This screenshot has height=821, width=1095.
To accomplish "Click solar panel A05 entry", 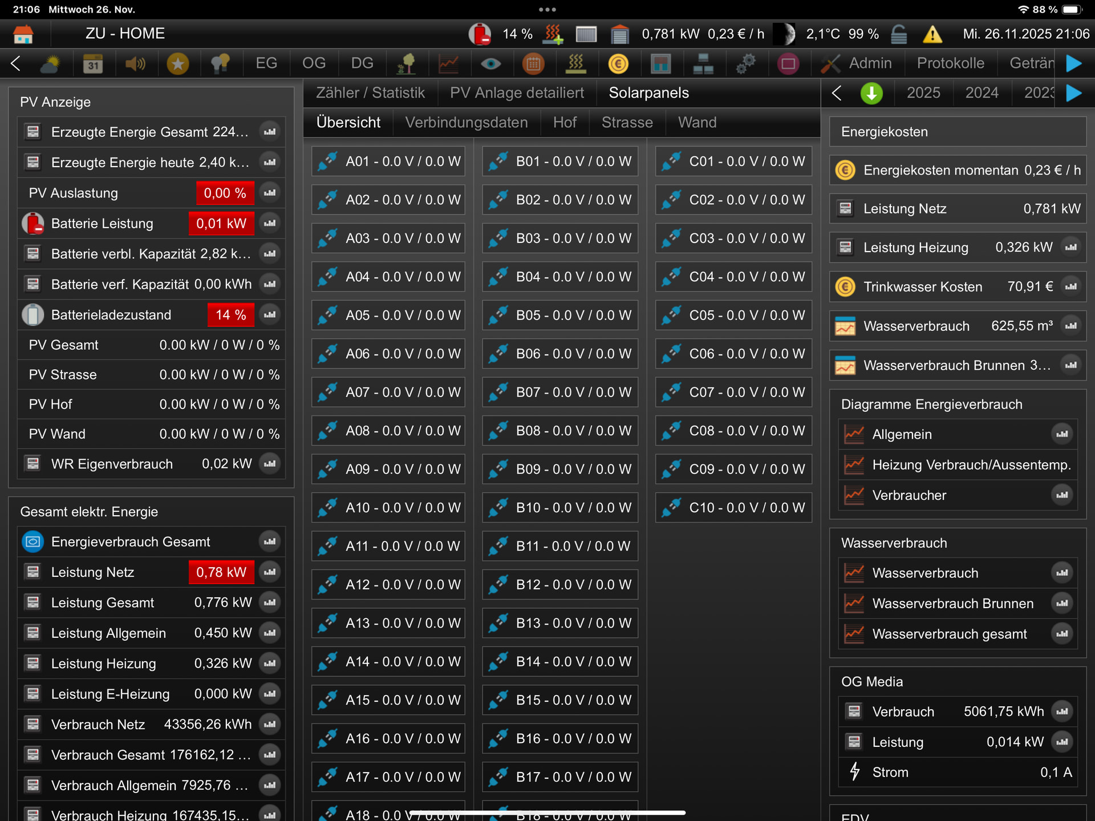I will tap(388, 316).
